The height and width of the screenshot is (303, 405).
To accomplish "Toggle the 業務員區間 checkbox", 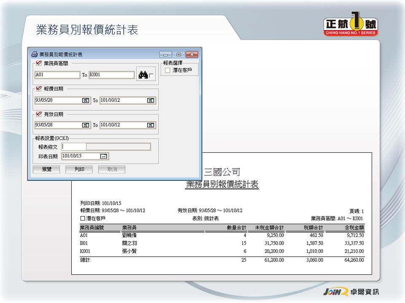I will (x=39, y=64).
